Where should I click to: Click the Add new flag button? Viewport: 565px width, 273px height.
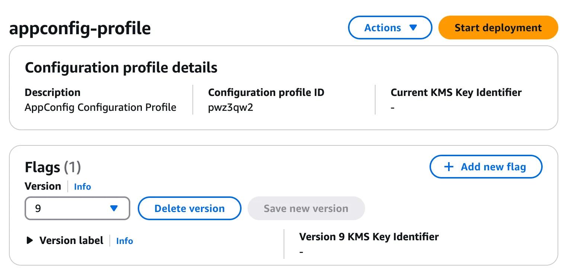(x=486, y=167)
